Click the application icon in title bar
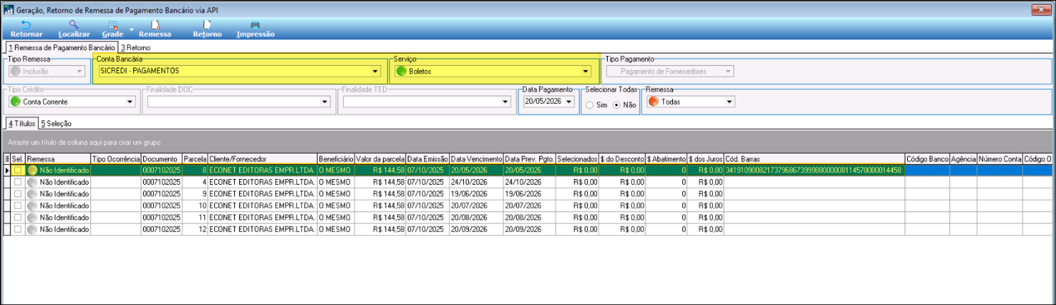 [x=9, y=9]
